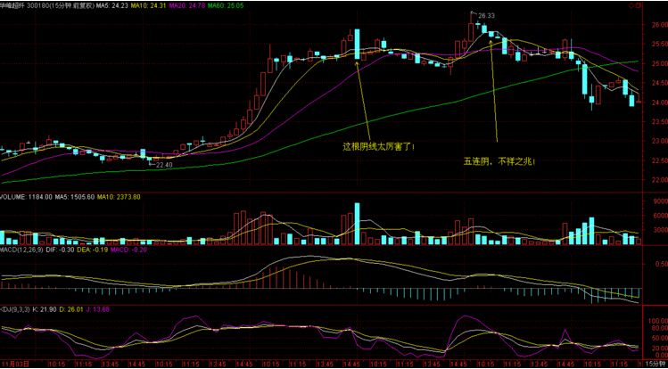Click the 26.33 high price marker
The height and width of the screenshot is (369, 668).
(x=485, y=15)
